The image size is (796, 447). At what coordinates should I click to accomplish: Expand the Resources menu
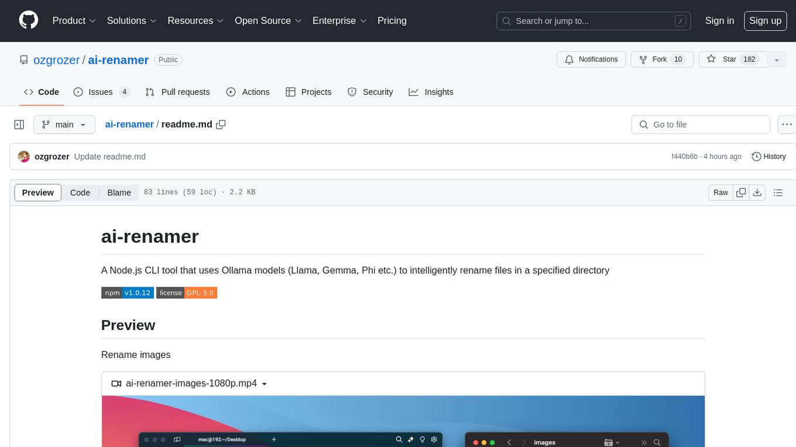(195, 20)
